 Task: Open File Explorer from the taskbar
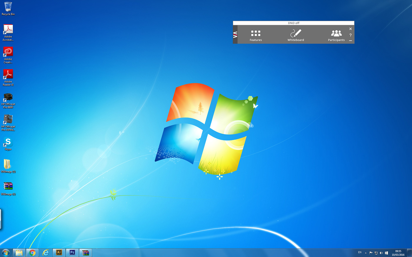tap(19, 253)
